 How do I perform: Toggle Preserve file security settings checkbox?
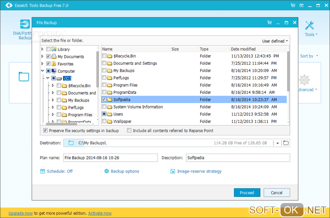pos(45,130)
